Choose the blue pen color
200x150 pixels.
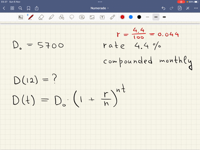point(131,17)
